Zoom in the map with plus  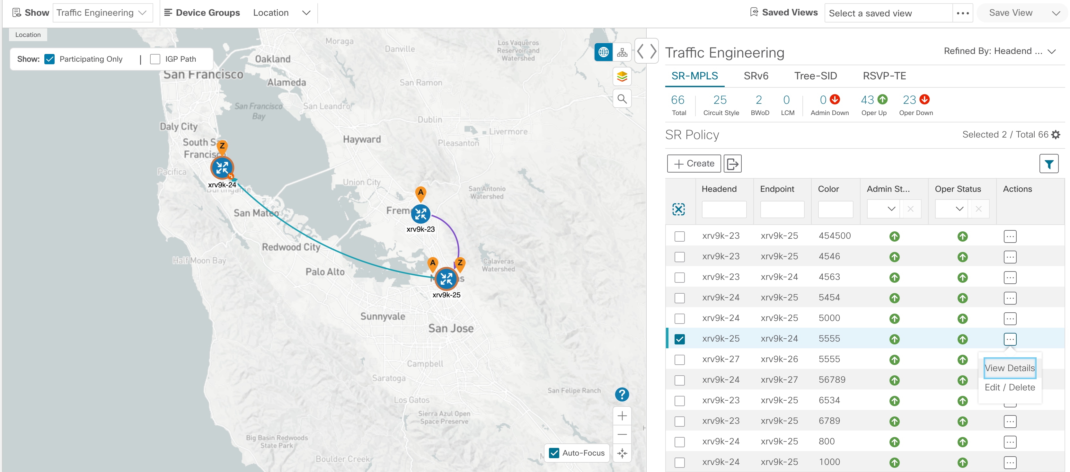(x=622, y=416)
